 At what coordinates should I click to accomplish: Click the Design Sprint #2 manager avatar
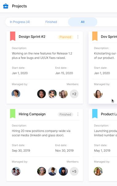point(16,94)
